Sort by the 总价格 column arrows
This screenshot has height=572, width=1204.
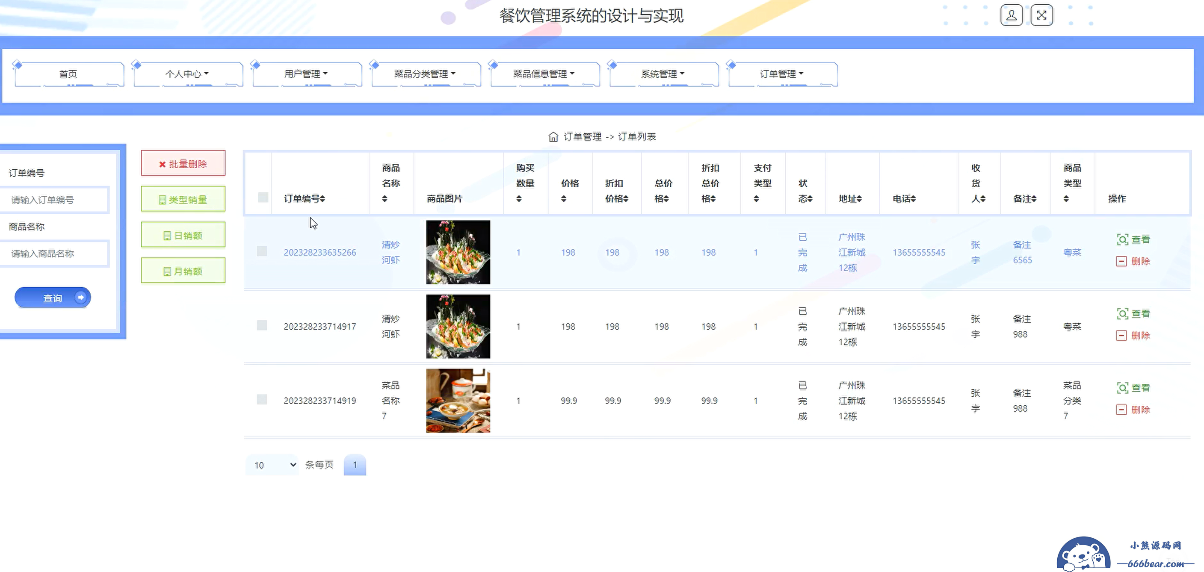666,199
